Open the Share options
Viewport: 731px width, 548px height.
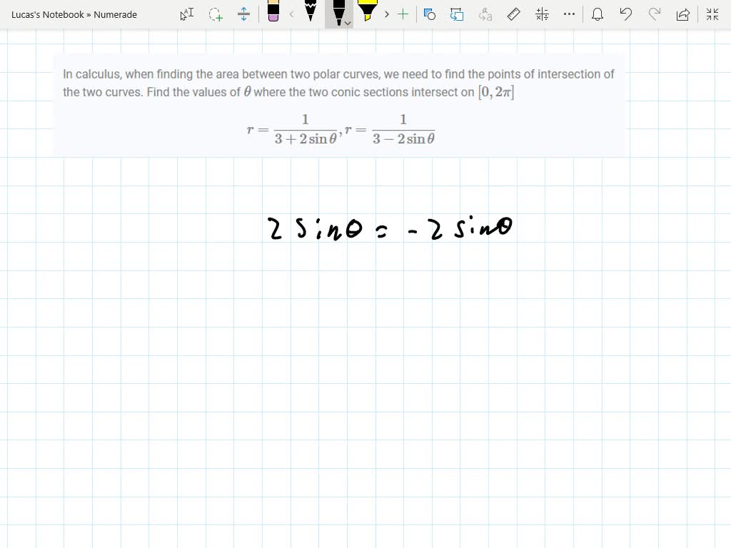(683, 14)
